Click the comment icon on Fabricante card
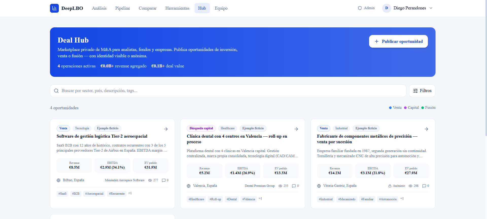The width and height of the screenshot is (487, 219). coord(424,186)
